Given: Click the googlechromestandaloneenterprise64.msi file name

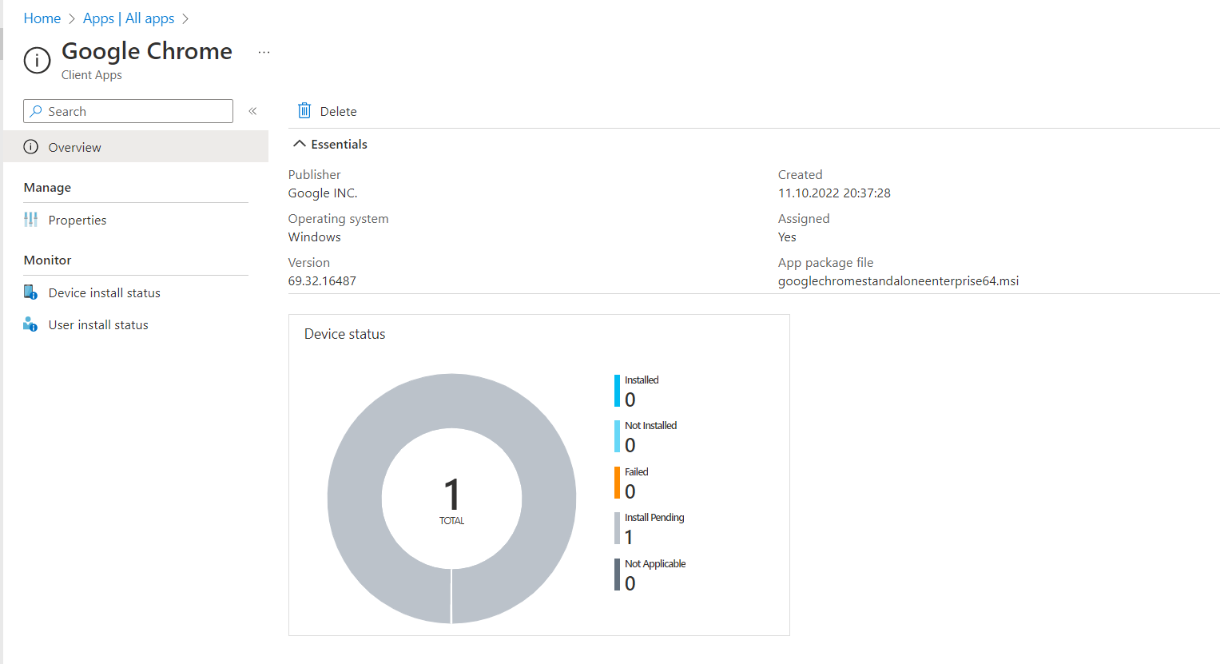Looking at the screenshot, I should [x=898, y=281].
